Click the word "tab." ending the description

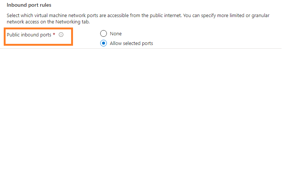coord(85,22)
